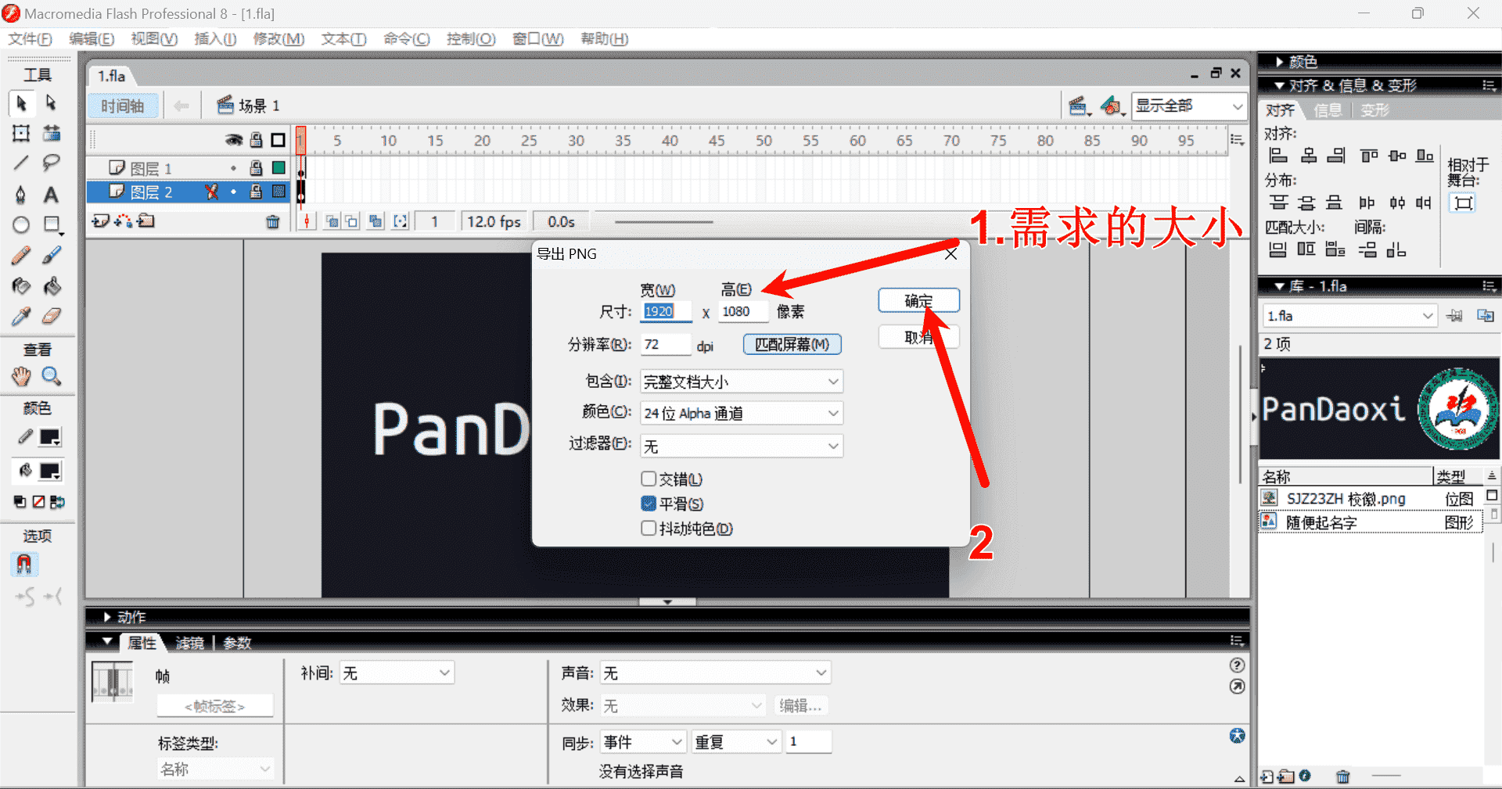Pick the Oval tool
Screen dimensions: 1502x789
pyautogui.click(x=21, y=225)
